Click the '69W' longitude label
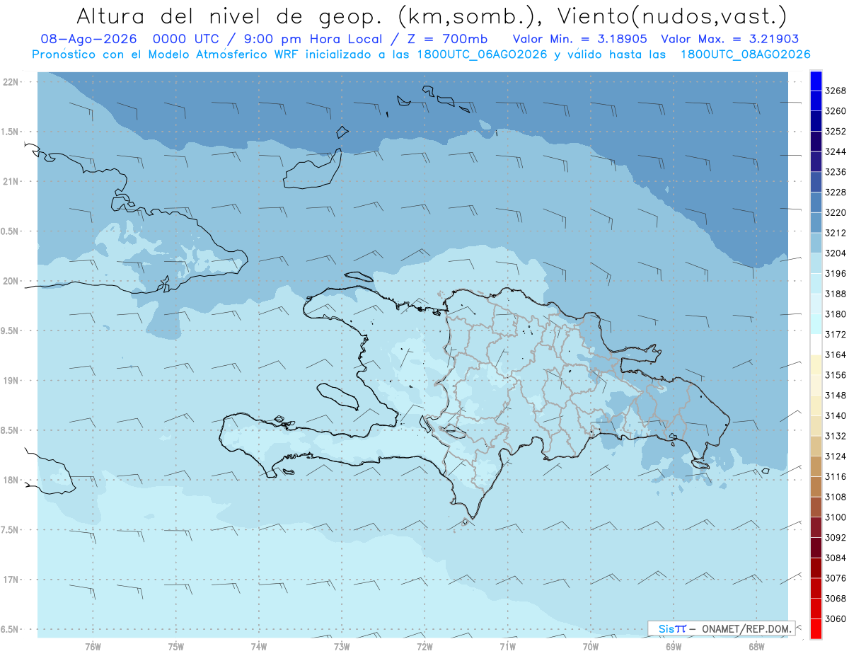Viewport: 849px width, 656px height. [674, 647]
